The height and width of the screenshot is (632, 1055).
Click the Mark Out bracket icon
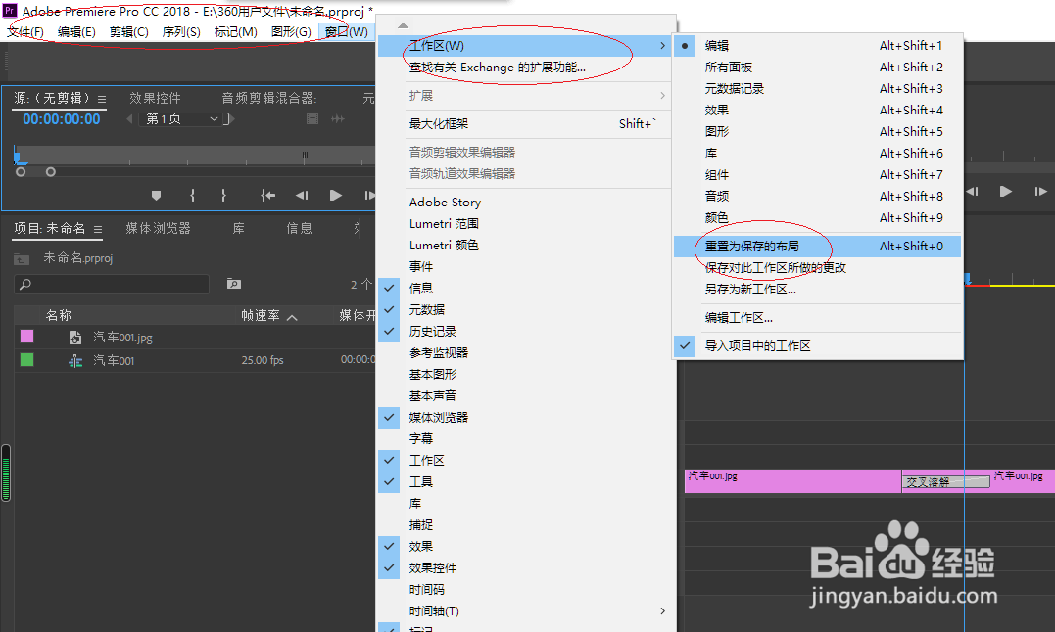coord(223,196)
